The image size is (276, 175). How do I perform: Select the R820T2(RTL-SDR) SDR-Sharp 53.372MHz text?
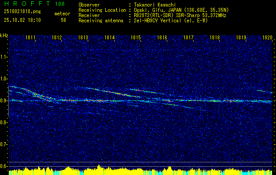point(180,15)
